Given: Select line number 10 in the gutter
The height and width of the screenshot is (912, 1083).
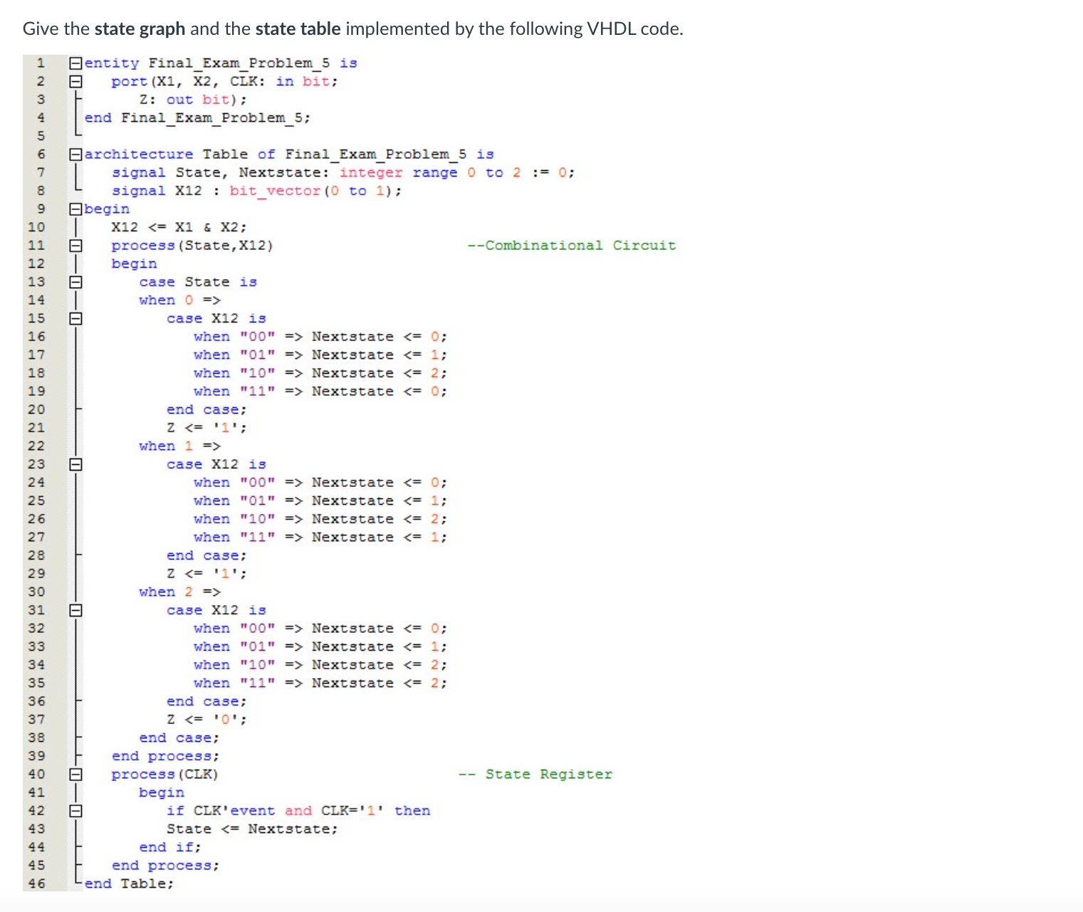Looking at the screenshot, I should pyautogui.click(x=36, y=227).
